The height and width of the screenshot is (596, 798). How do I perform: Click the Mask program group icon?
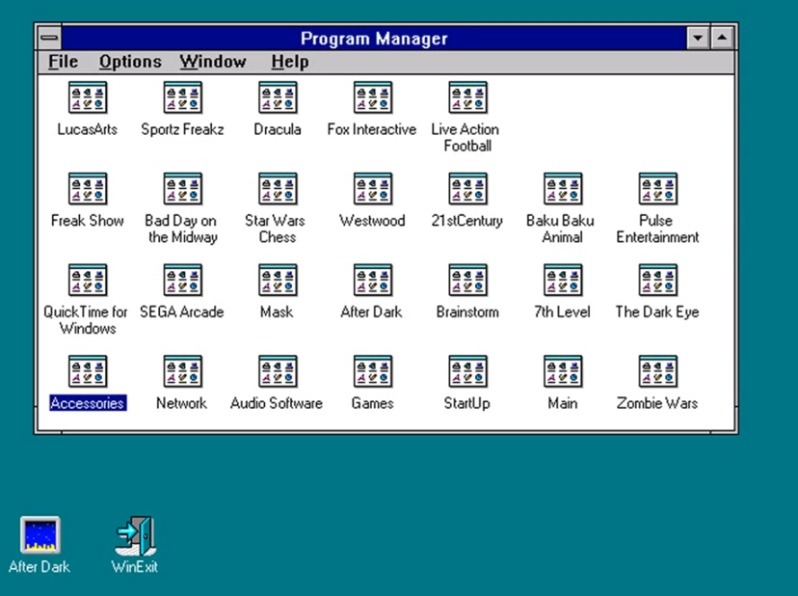[278, 281]
